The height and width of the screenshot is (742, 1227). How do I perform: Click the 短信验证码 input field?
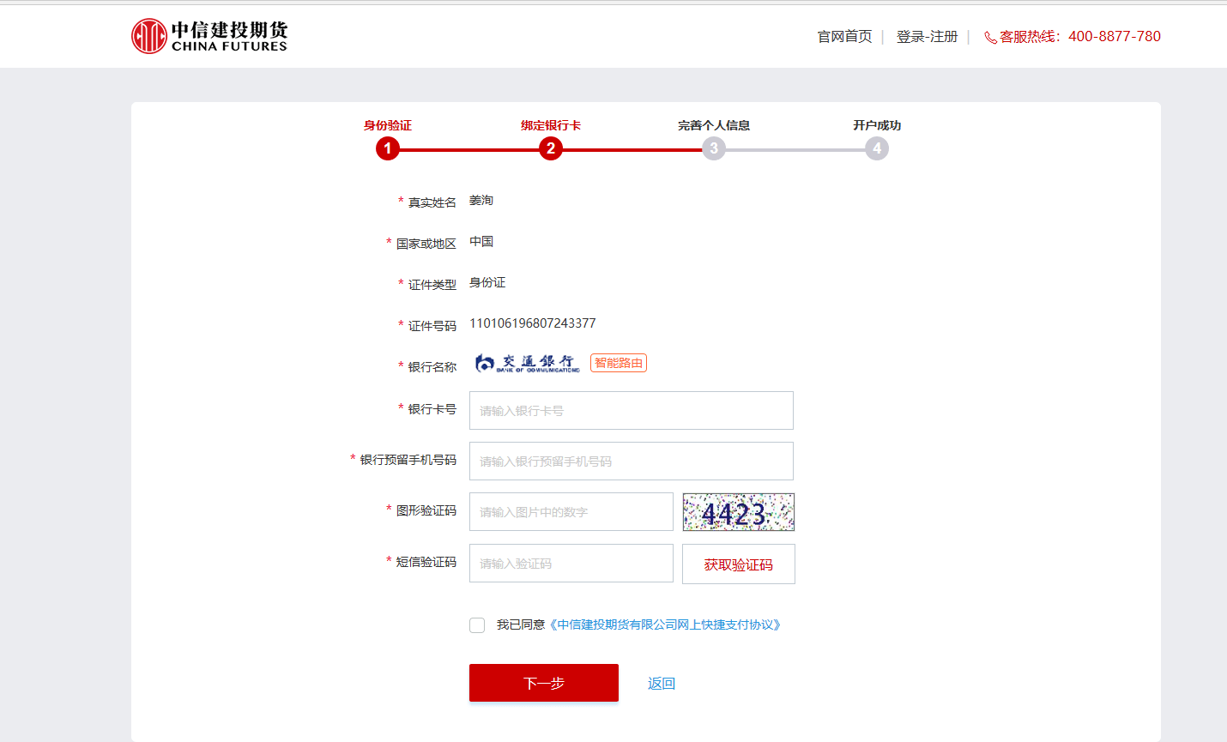pos(571,564)
